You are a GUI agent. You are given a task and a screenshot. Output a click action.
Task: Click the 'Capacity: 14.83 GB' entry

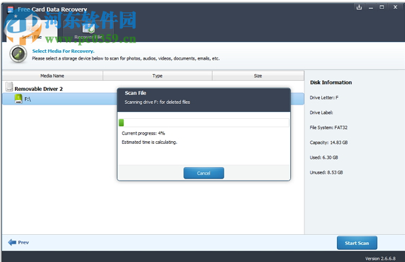point(329,143)
